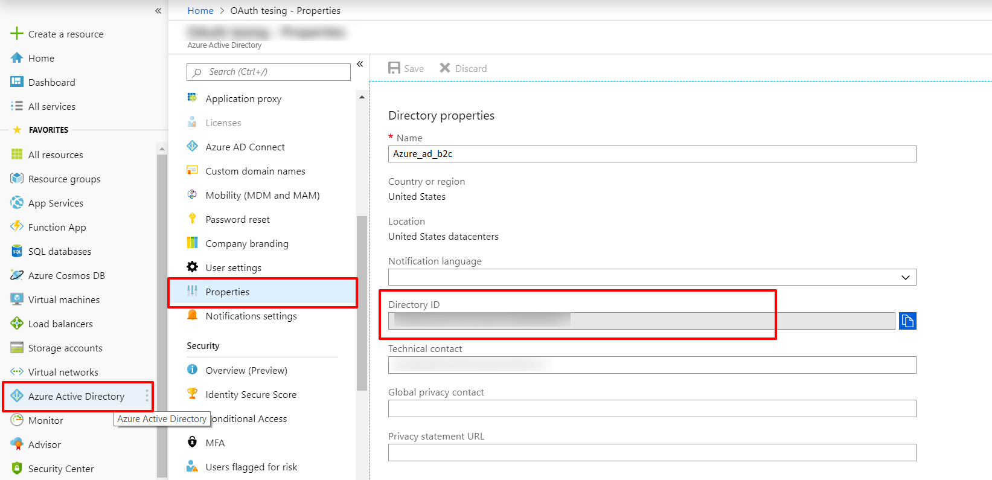Click the Save button
Screen dimensions: 992x480
(406, 68)
